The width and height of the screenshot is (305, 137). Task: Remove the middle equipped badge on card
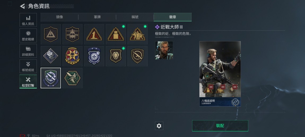223,87
